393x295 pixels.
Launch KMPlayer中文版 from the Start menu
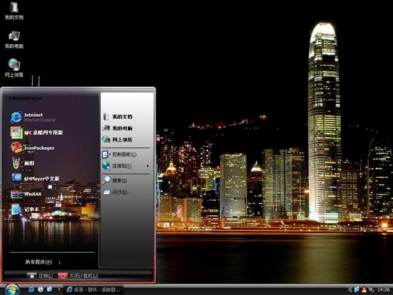[35, 178]
